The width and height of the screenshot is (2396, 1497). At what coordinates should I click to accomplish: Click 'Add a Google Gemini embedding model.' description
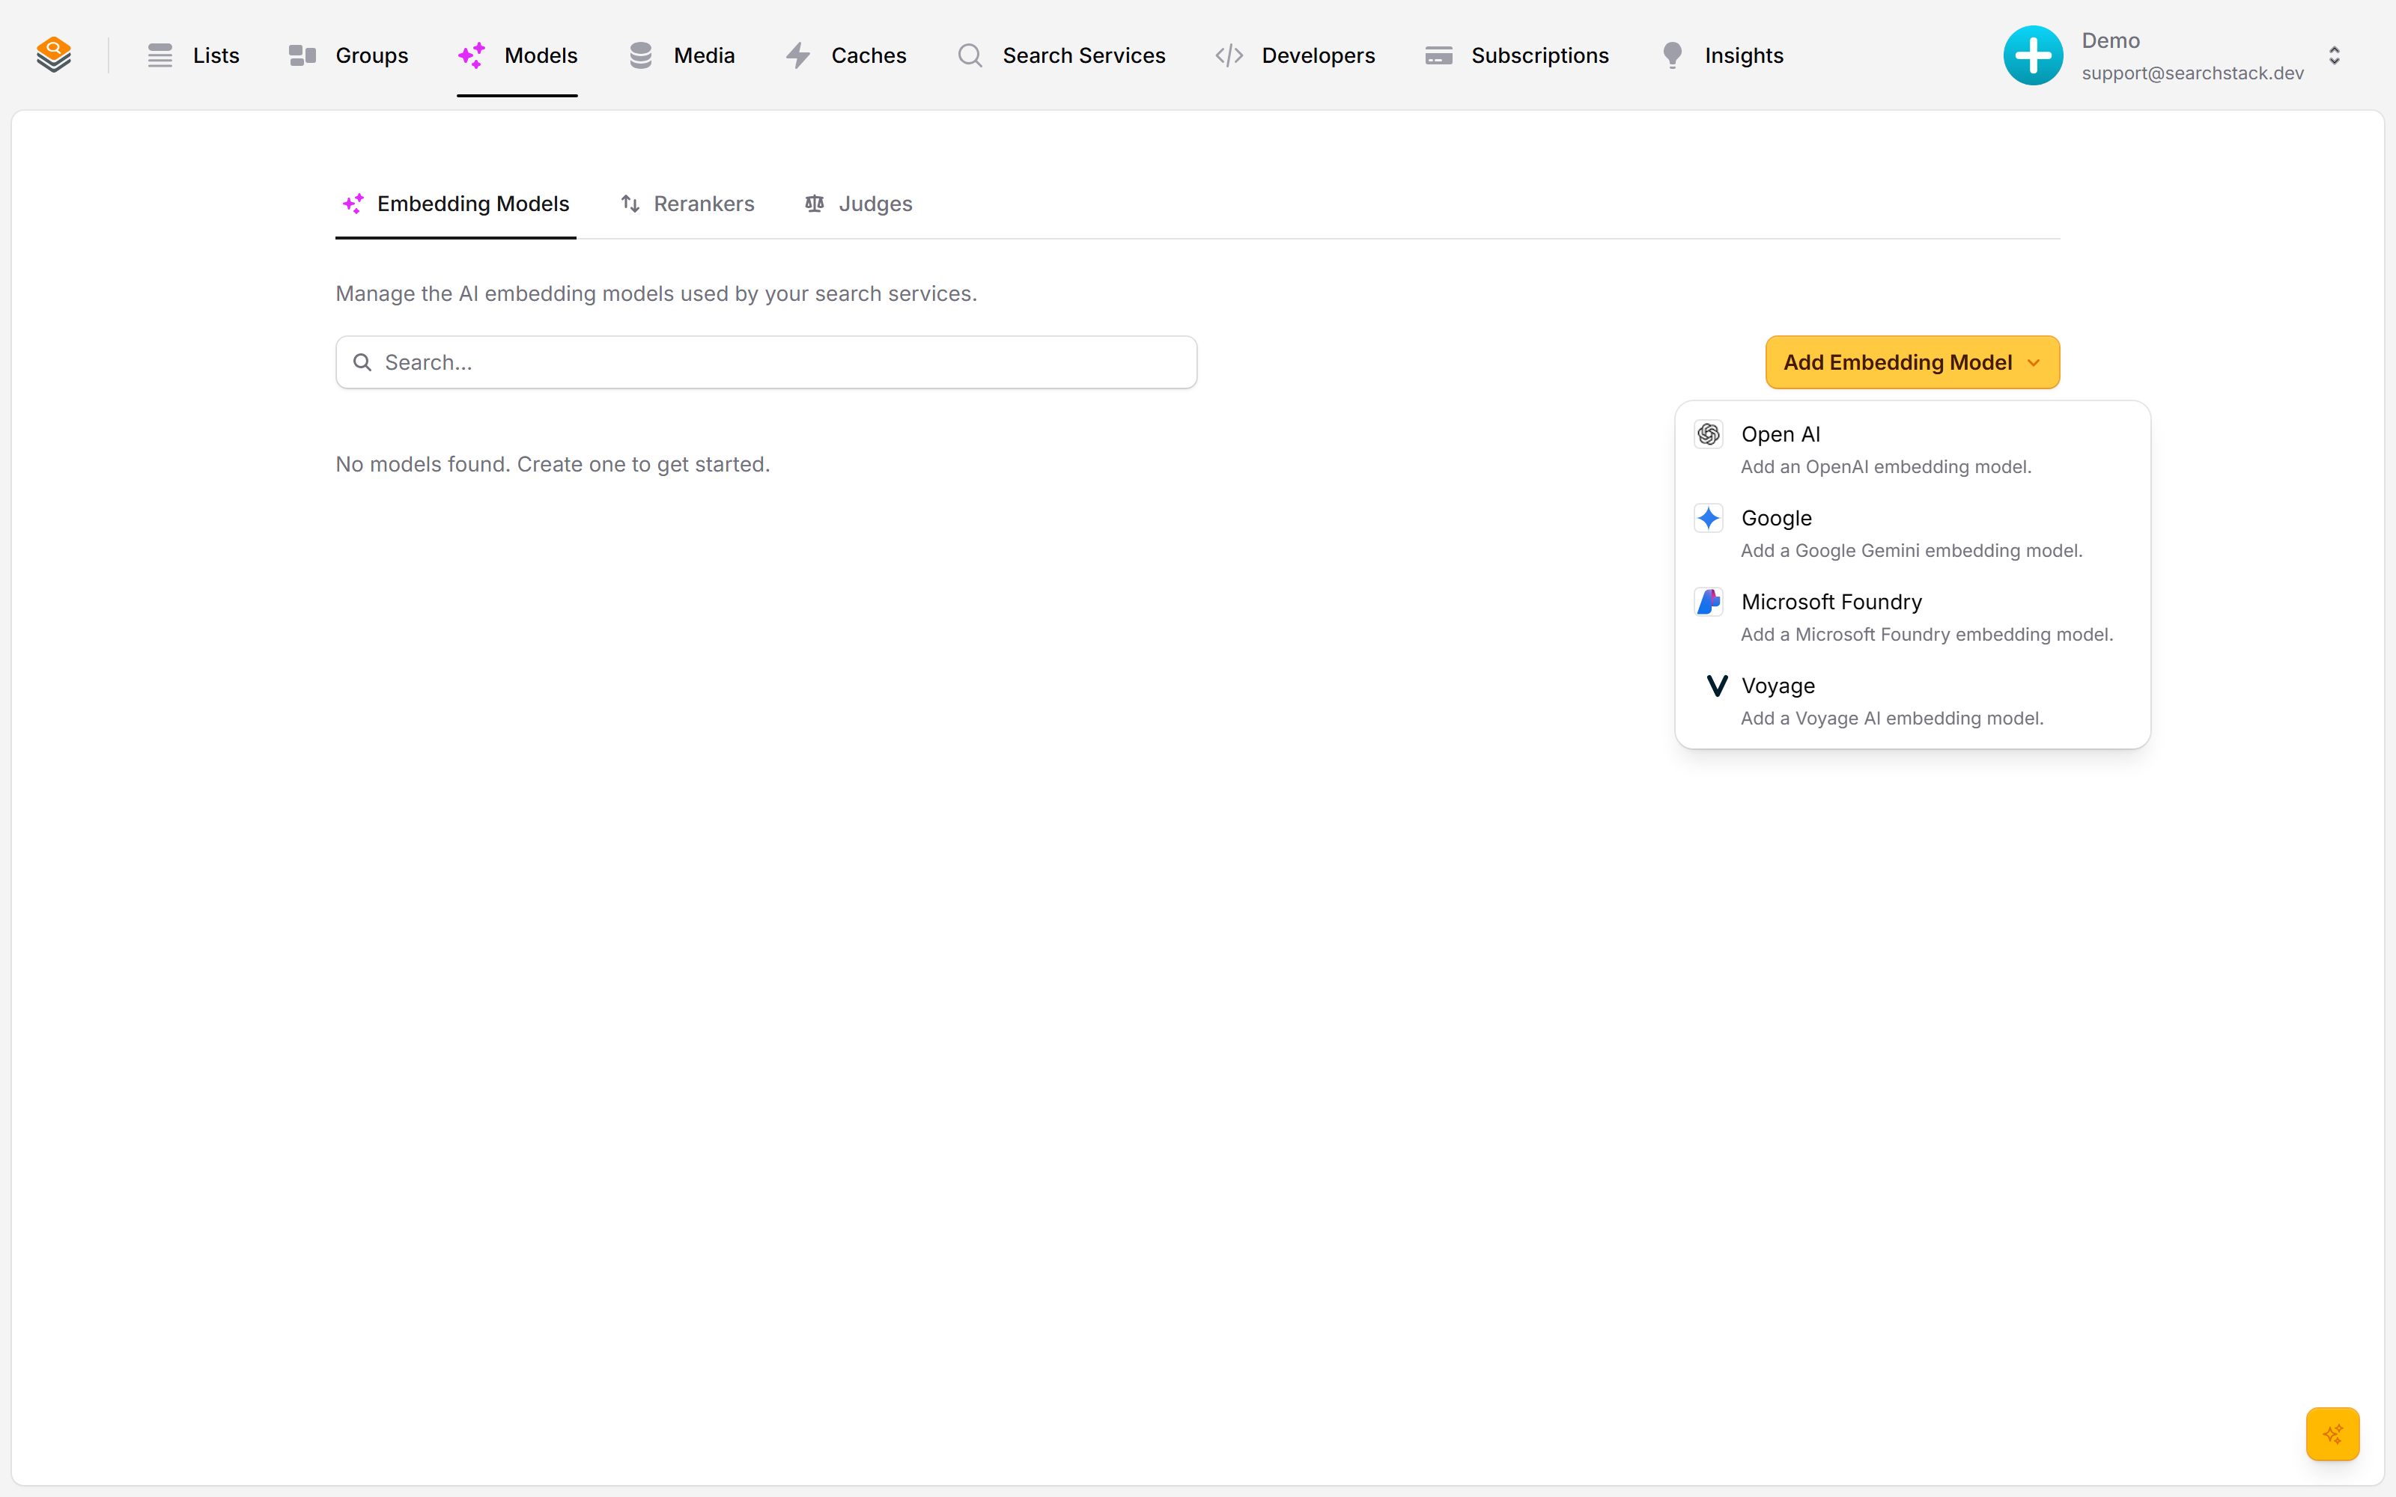(x=1911, y=550)
